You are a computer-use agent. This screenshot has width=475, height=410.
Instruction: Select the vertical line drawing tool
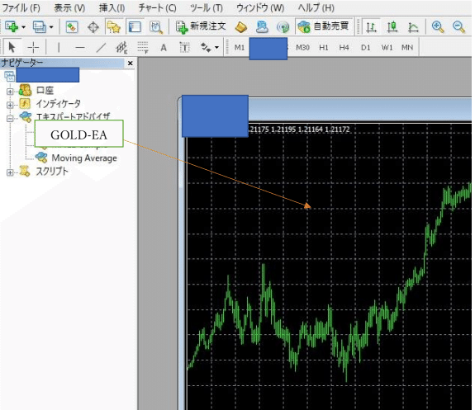[59, 47]
